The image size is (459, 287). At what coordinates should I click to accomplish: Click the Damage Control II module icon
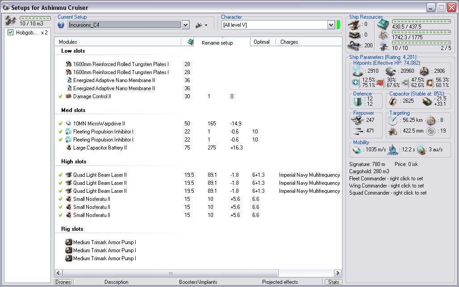pos(68,96)
